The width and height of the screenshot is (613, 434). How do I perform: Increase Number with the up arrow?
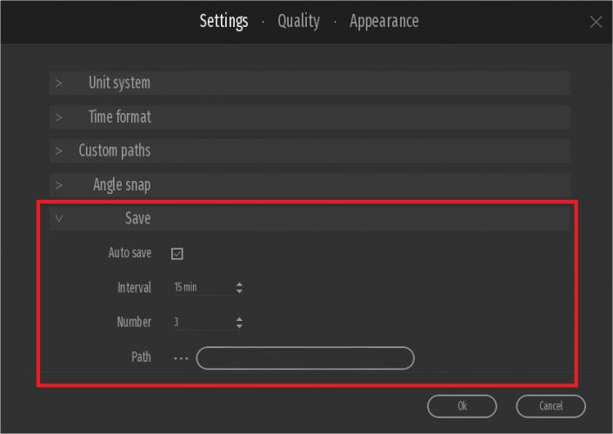[239, 318]
